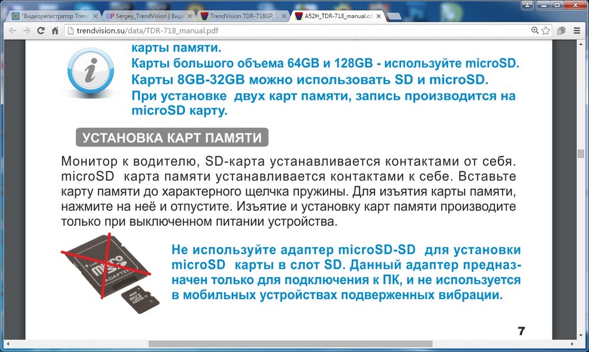
Task: Open the zoom magnifier in address bar
Action: tap(534, 31)
